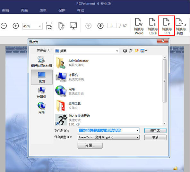Image resolution: width=190 pixels, height=172 pixels.
Task: Open full screen display mode icon
Action: 73,26
